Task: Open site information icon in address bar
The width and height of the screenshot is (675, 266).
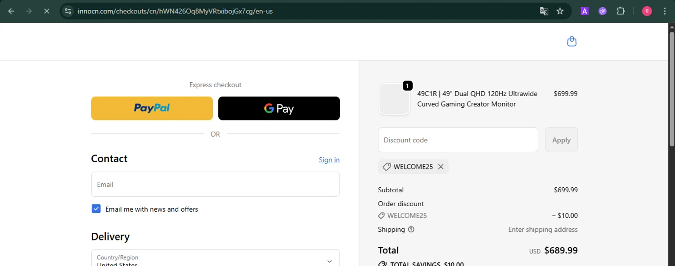Action: pyautogui.click(x=68, y=11)
